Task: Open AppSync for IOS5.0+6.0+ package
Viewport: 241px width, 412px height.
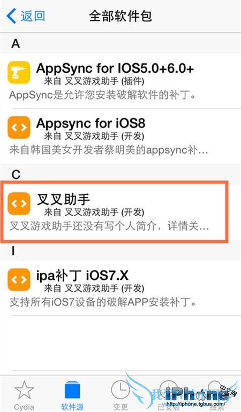Action: point(115,68)
